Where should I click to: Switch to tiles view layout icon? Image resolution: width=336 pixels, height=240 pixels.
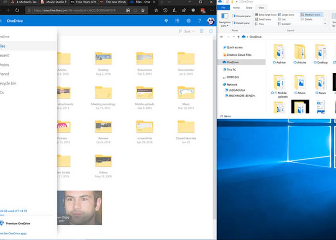pos(202,31)
